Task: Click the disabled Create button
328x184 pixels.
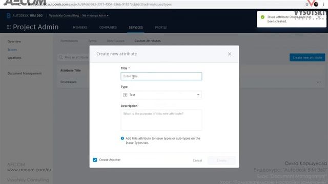Action: 221,160
